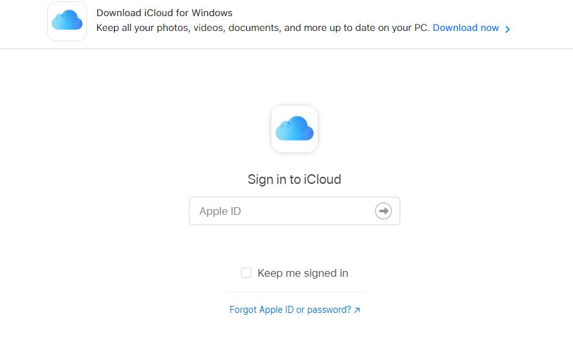
Task: Enable the Keep me signed in checkbox
Action: (246, 273)
